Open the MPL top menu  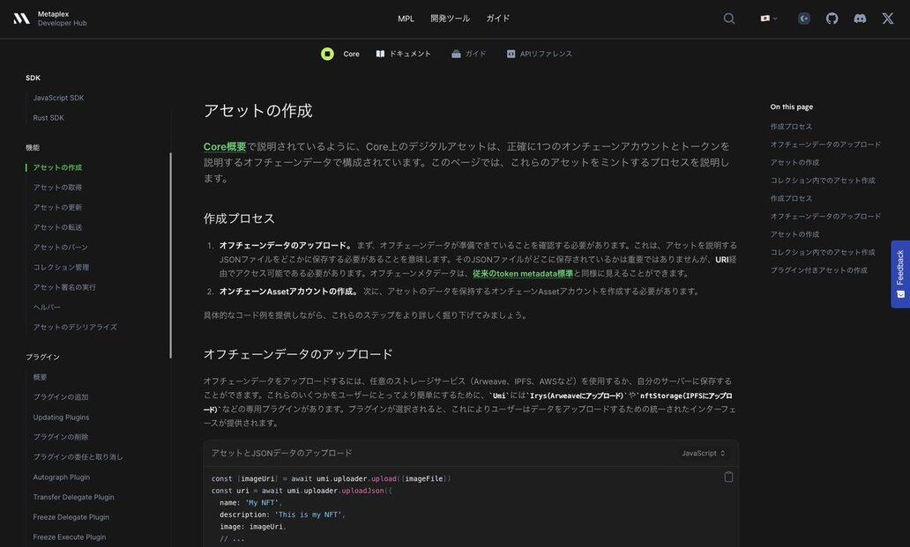(x=406, y=18)
